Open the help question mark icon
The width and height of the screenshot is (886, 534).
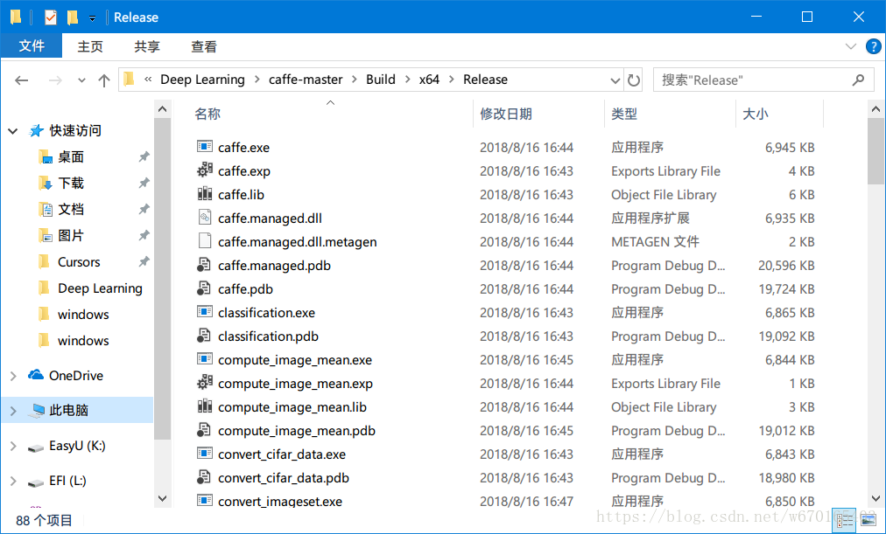pos(873,47)
